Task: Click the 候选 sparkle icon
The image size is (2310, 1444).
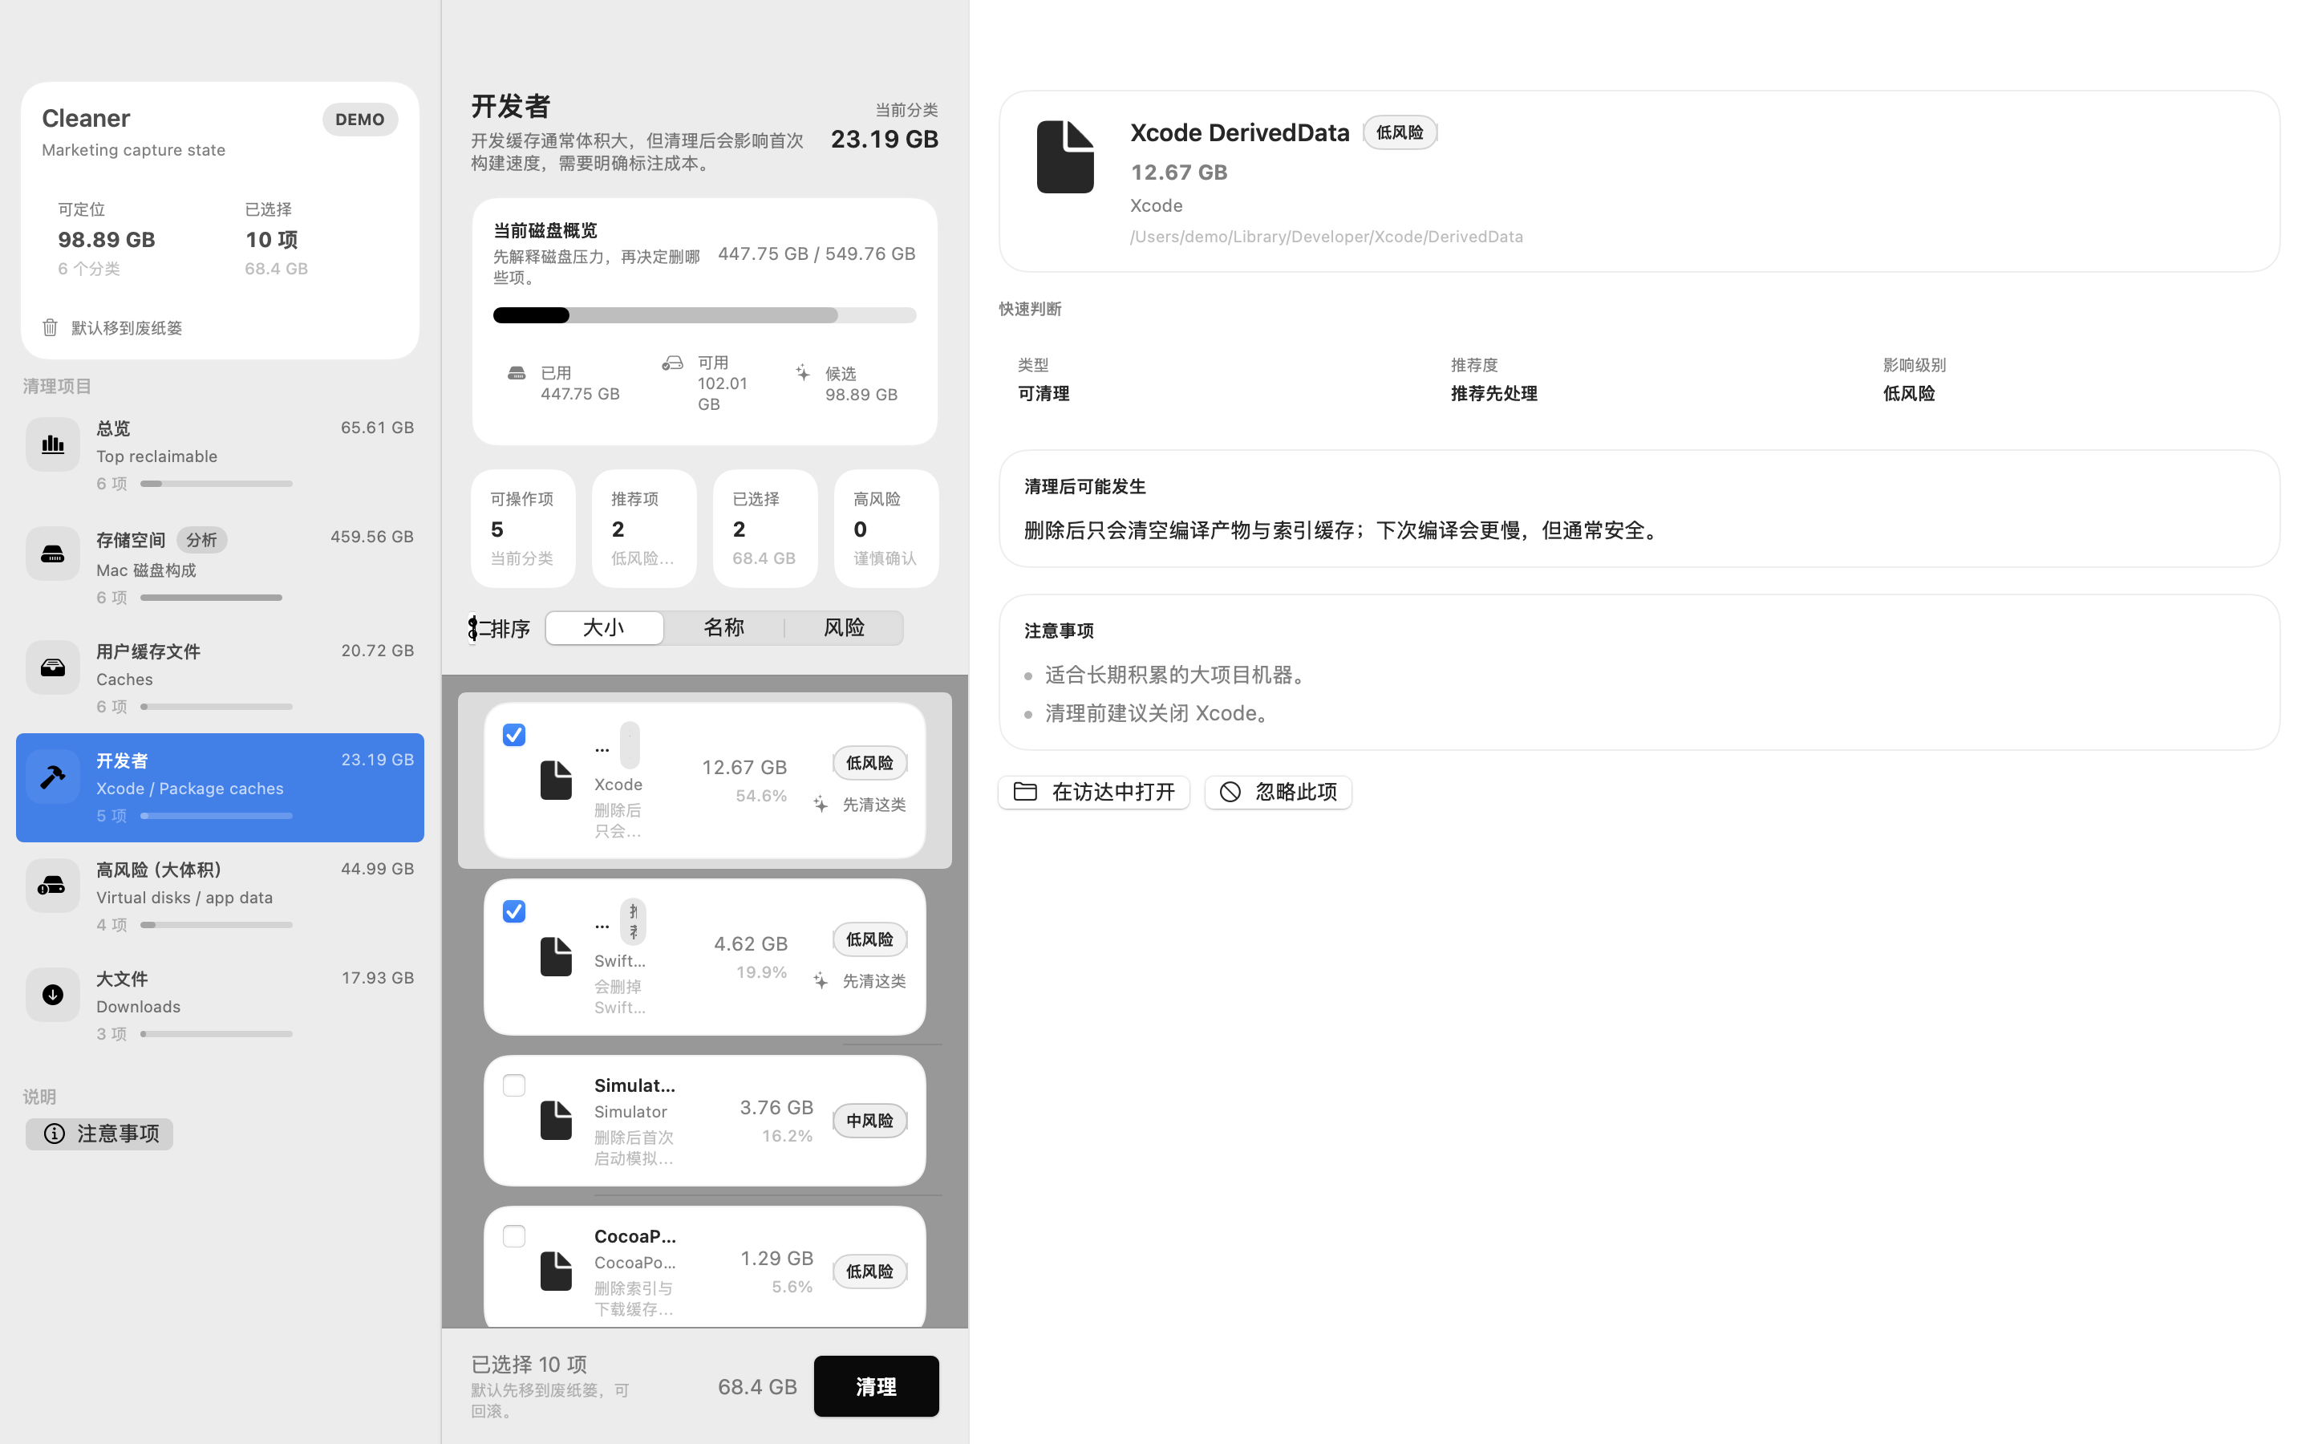Action: (803, 372)
